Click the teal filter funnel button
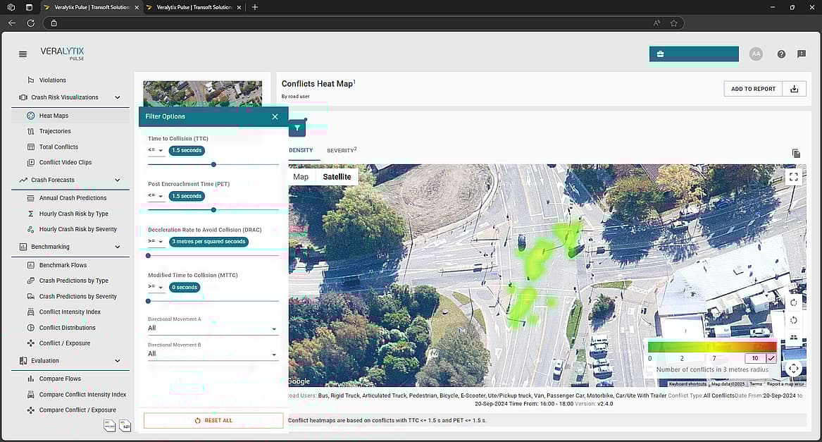Screen dimensions: 822x442 click(x=297, y=128)
